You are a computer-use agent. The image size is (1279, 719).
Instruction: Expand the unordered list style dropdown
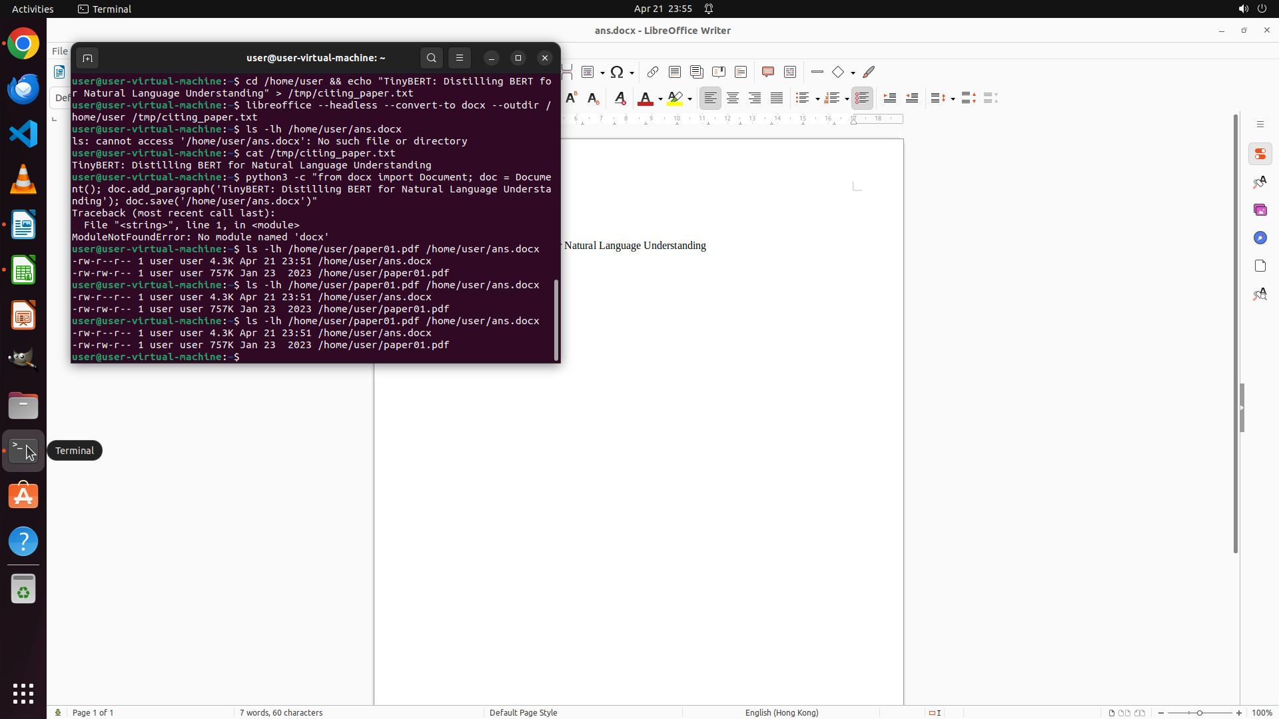click(x=817, y=99)
